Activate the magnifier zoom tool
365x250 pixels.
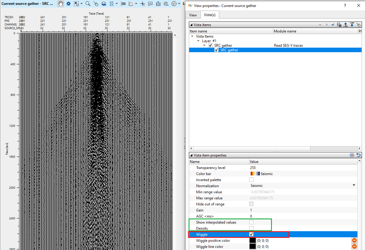pyautogui.click(x=88, y=4)
